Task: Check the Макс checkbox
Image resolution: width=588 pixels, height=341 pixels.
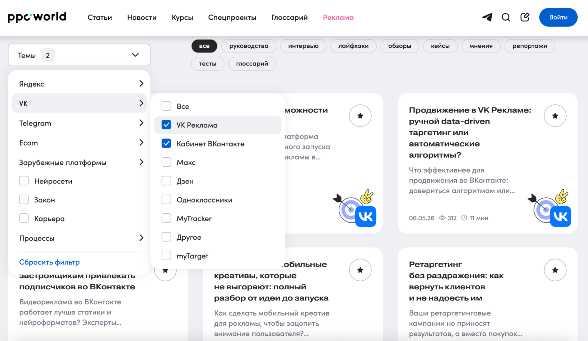Action: coord(166,162)
